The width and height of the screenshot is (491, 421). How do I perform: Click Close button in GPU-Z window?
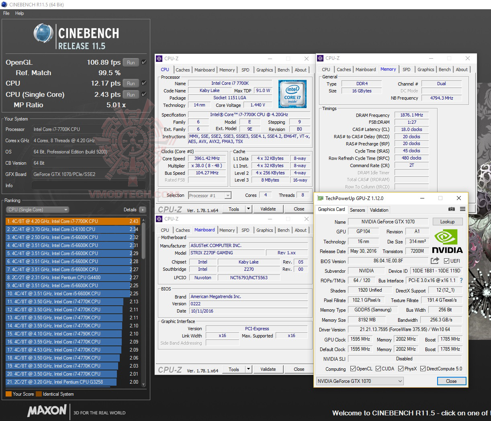coord(451,381)
